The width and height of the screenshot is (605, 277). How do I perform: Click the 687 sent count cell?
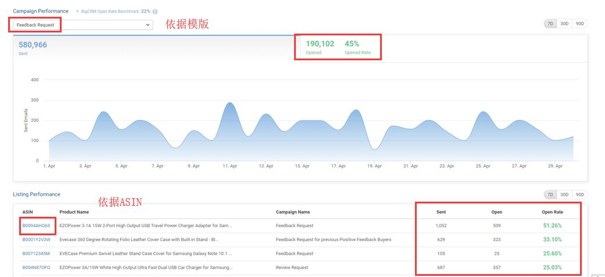point(441,267)
